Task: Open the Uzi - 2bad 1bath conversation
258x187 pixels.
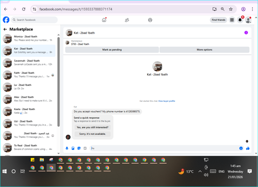Action: [28, 123]
